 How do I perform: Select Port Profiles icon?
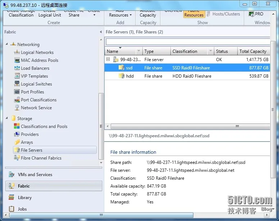(x=17, y=92)
